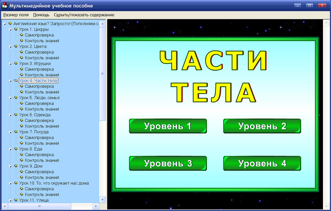331x211 pixels.
Task: Start Уровень 1
Action: [168, 126]
